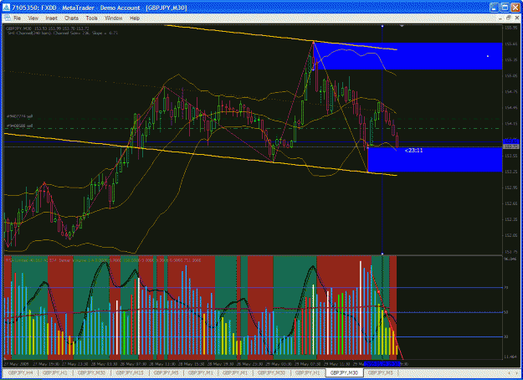Viewport: 523px width, 380px height.
Task: Click the <23:11 candle timer label
Action: click(413, 151)
